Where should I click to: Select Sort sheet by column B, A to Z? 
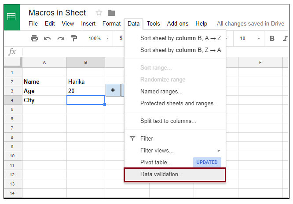pyautogui.click(x=180, y=38)
